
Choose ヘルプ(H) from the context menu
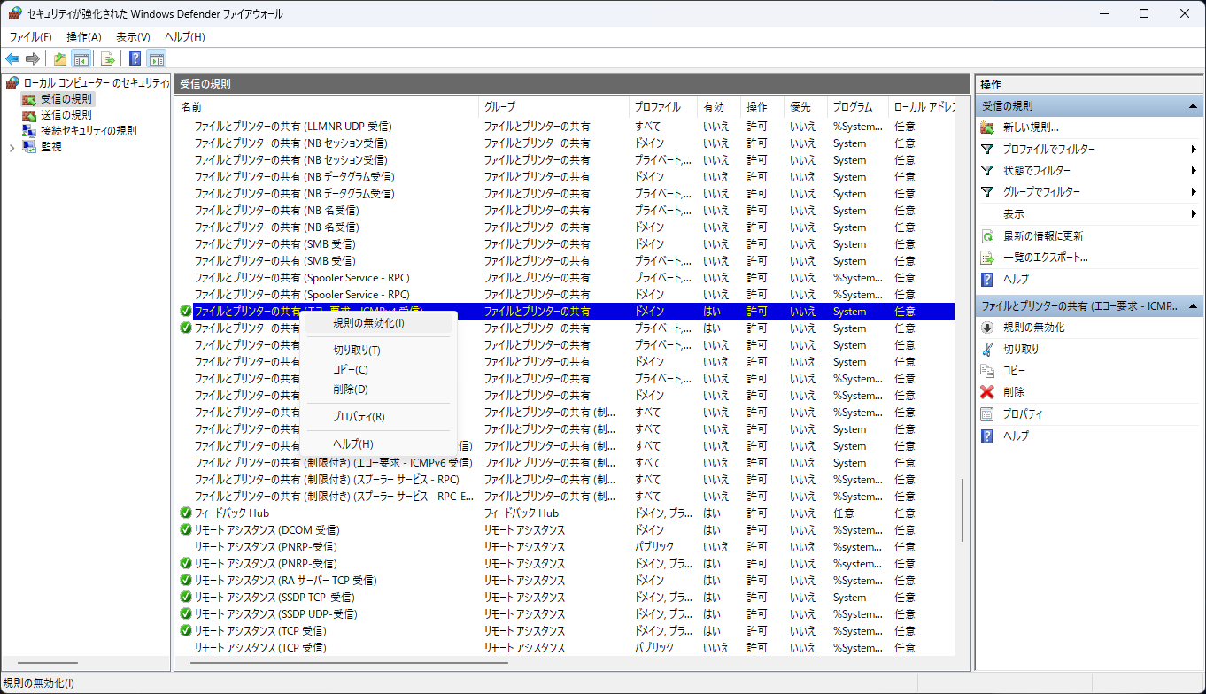(378, 443)
